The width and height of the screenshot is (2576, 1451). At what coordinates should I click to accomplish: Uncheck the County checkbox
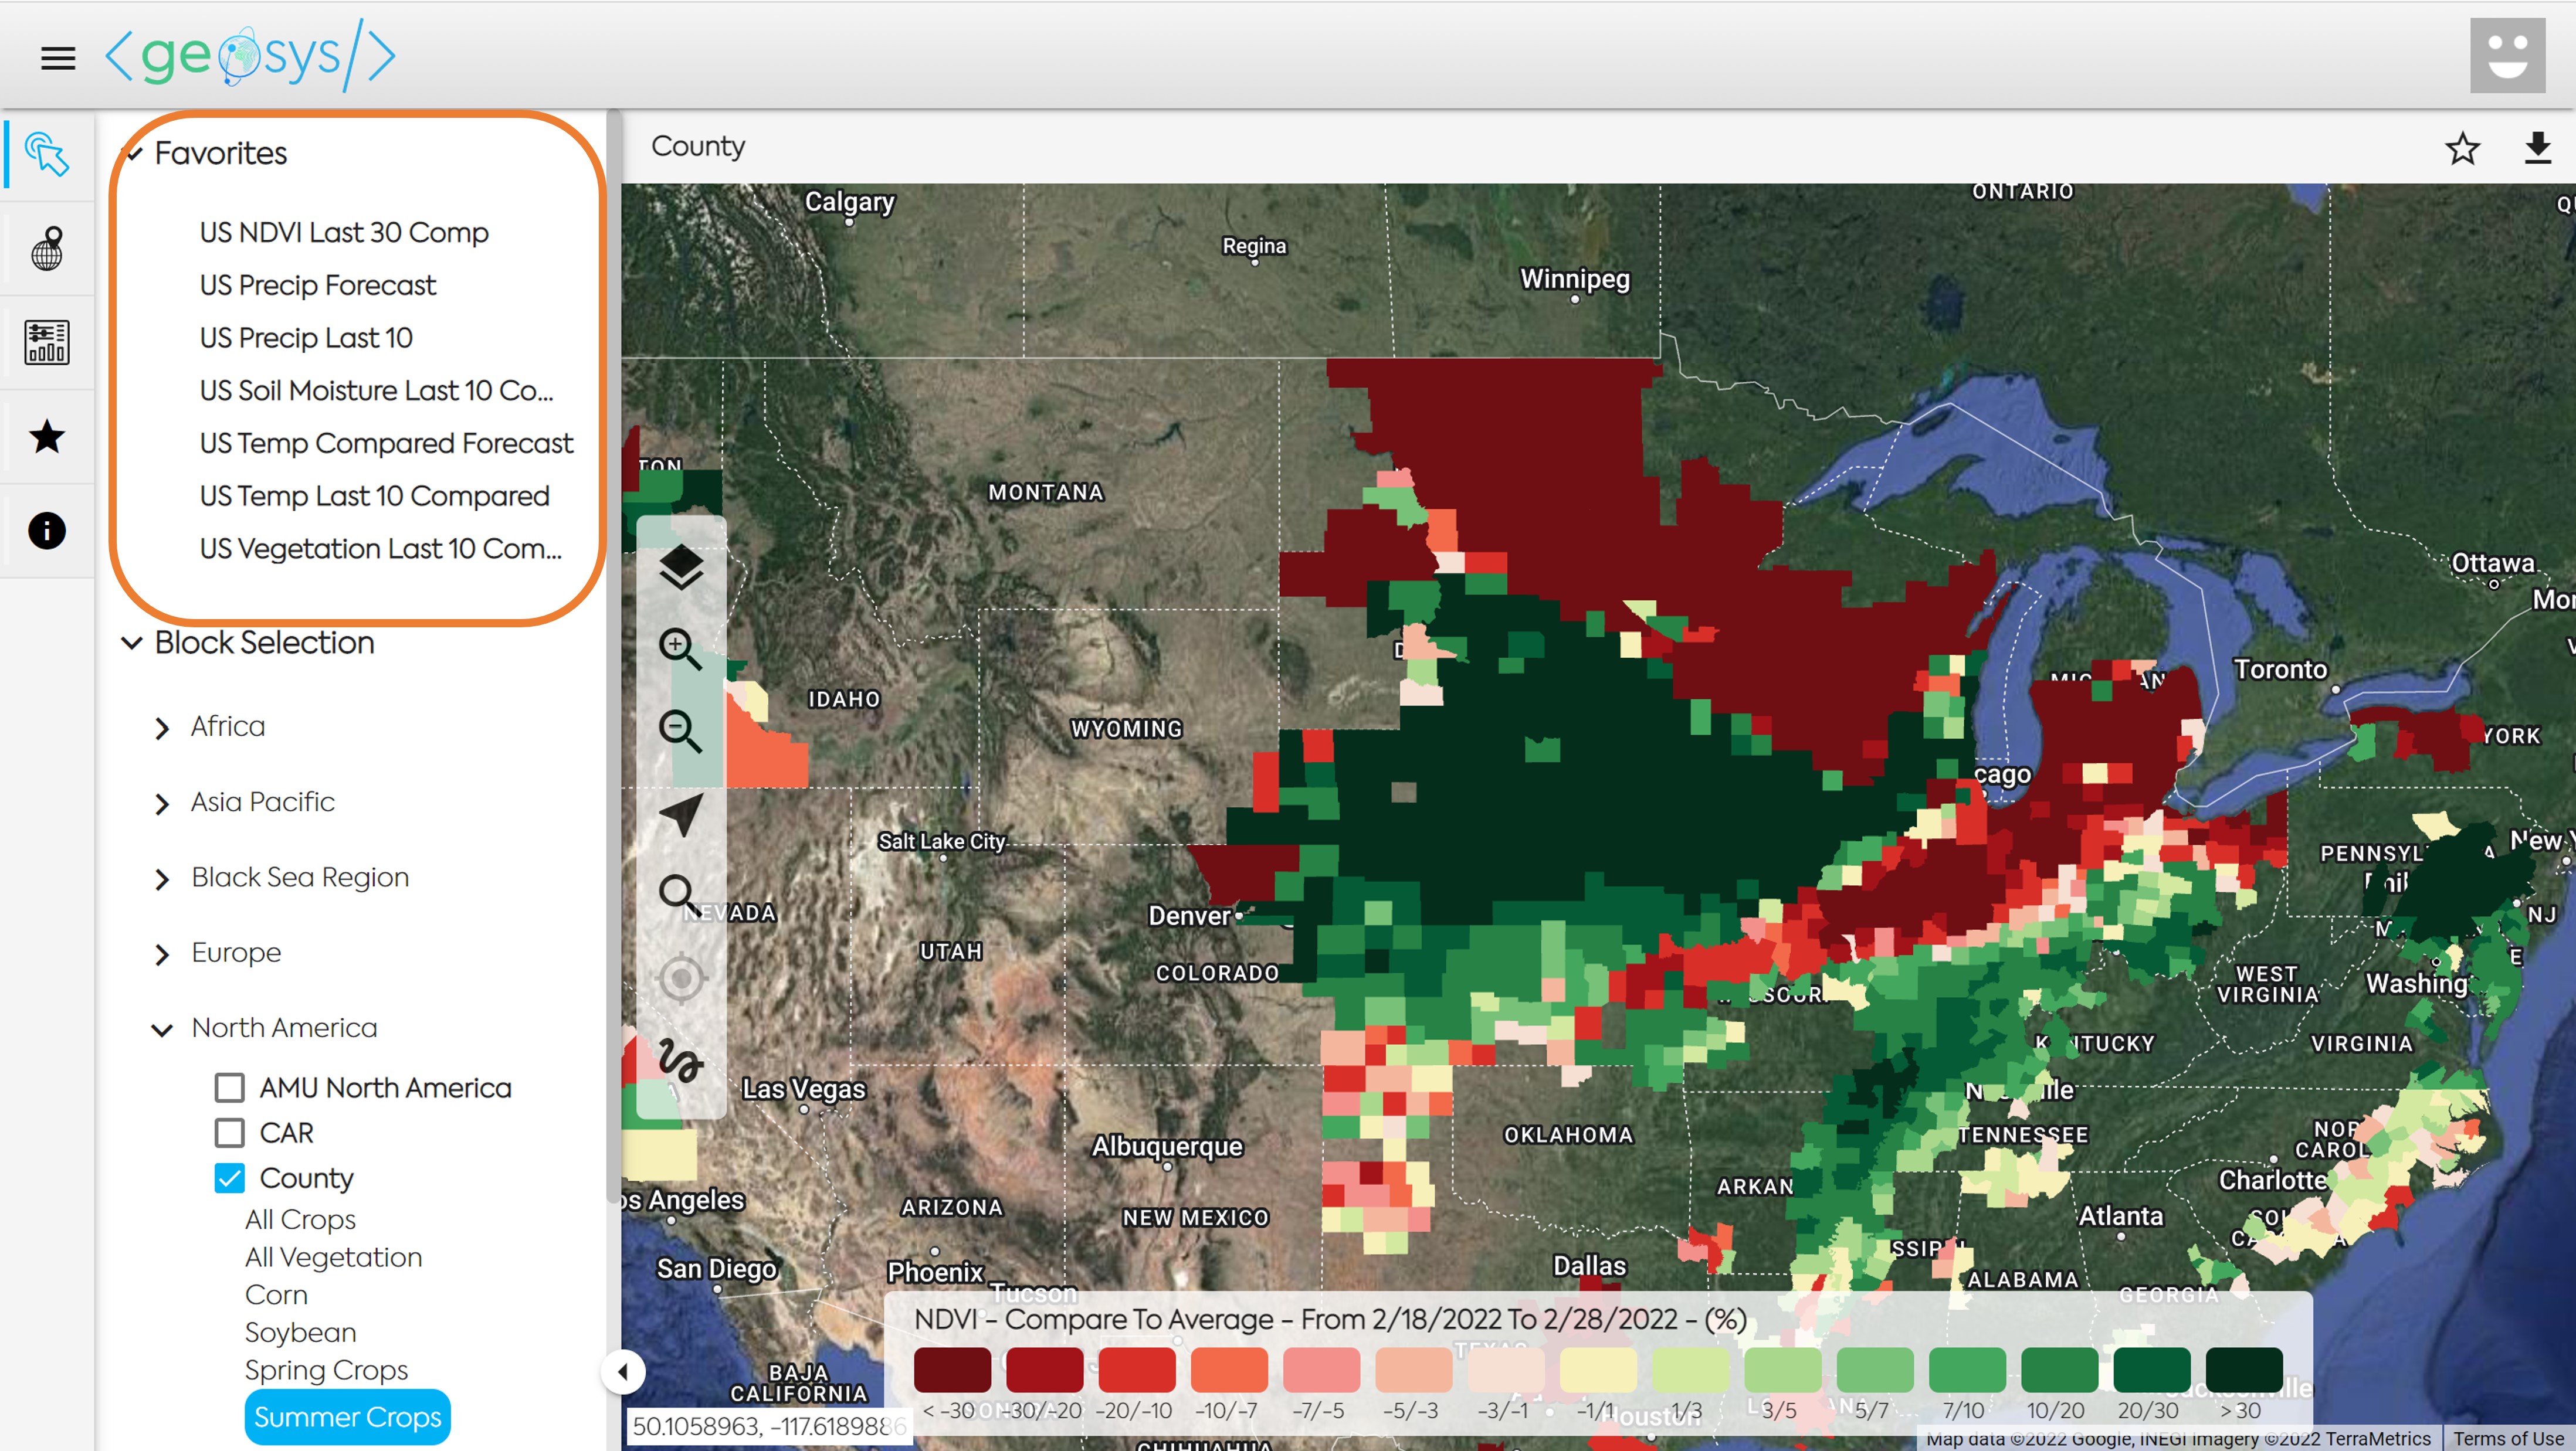[230, 1178]
